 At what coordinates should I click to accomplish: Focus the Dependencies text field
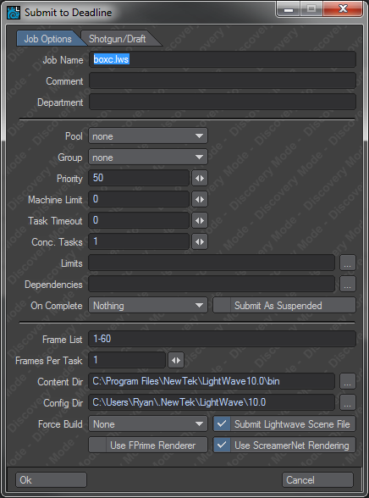click(212, 284)
